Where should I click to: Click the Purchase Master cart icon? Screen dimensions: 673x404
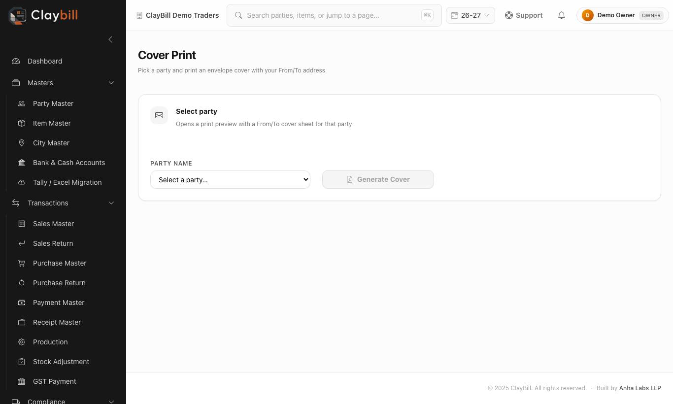coord(22,263)
